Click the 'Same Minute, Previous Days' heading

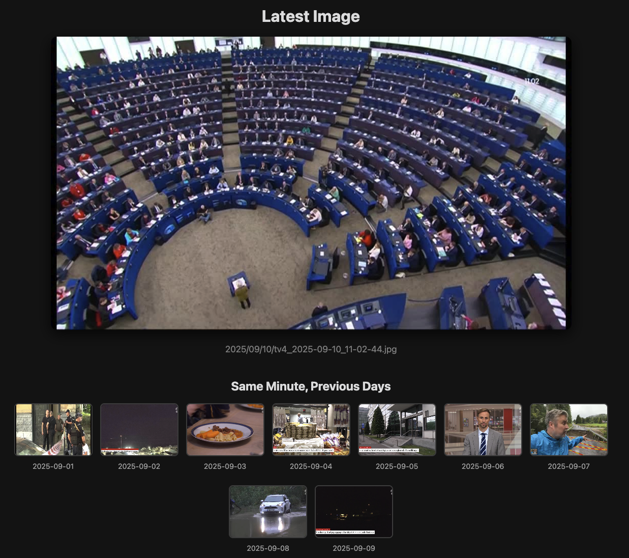pos(311,386)
